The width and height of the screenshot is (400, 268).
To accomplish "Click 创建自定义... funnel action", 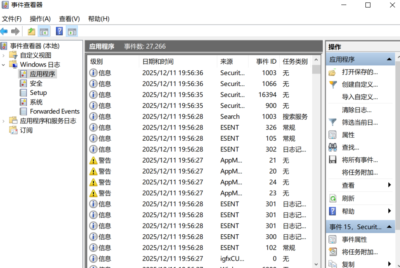I will click(x=360, y=84).
